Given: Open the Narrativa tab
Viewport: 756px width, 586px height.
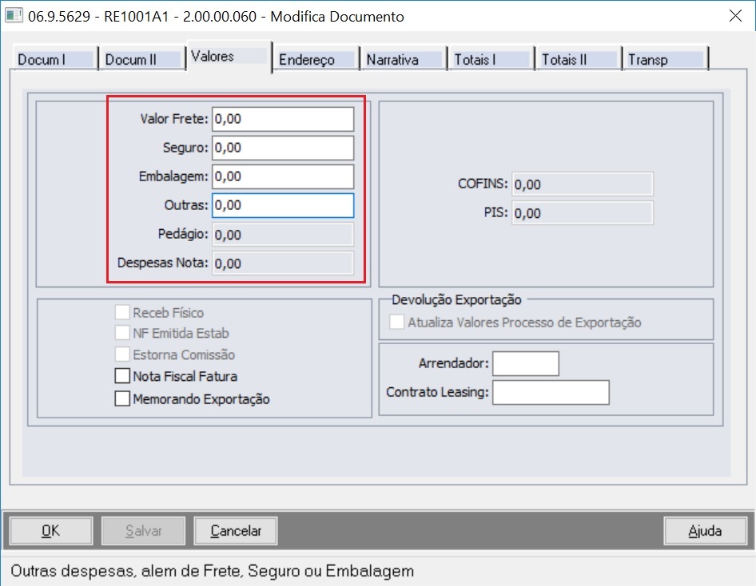Looking at the screenshot, I should click(404, 59).
